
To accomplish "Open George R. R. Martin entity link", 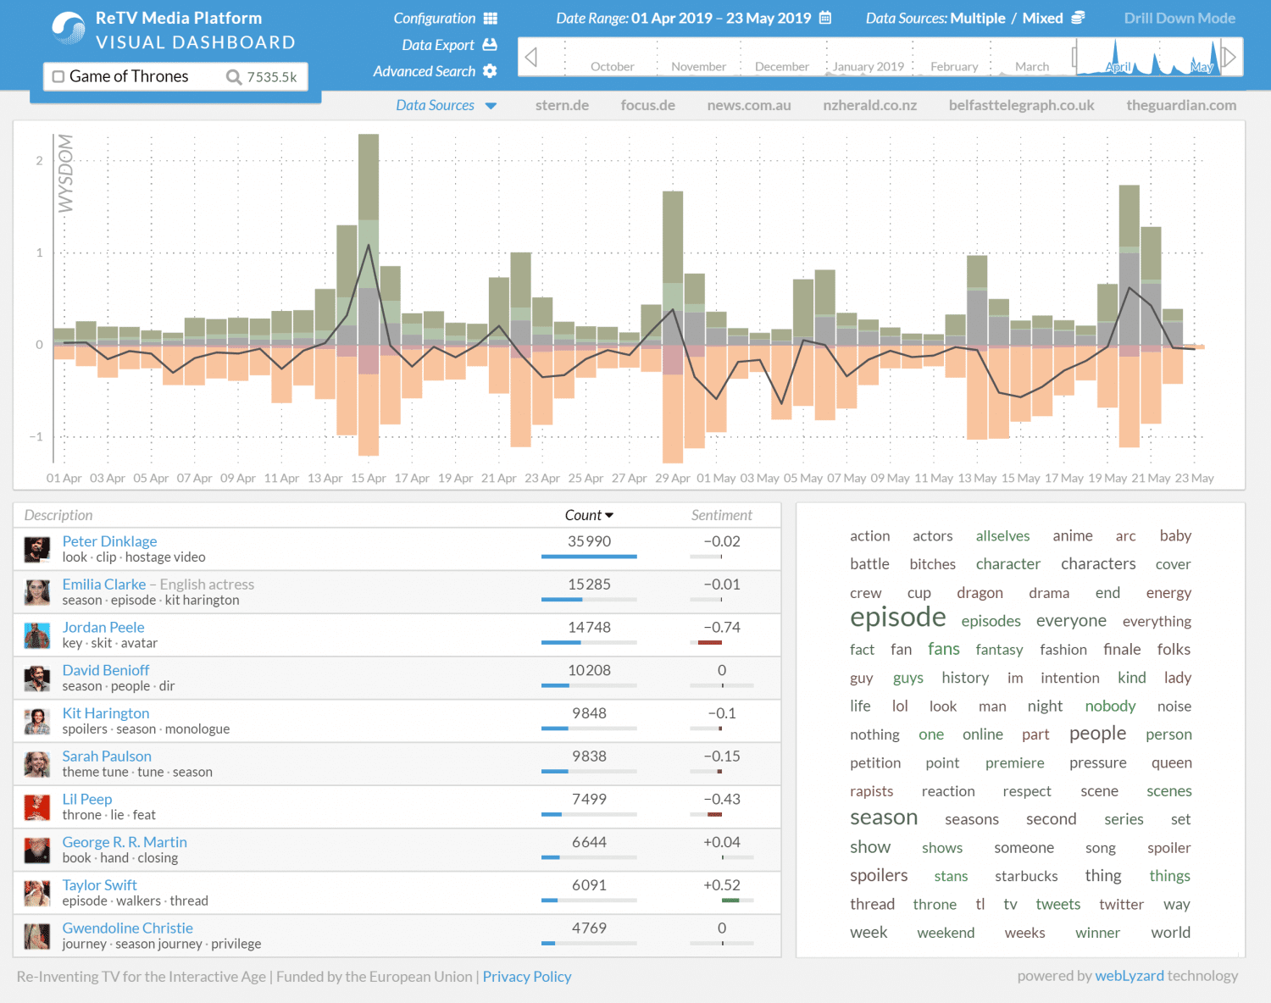I will [x=125, y=842].
